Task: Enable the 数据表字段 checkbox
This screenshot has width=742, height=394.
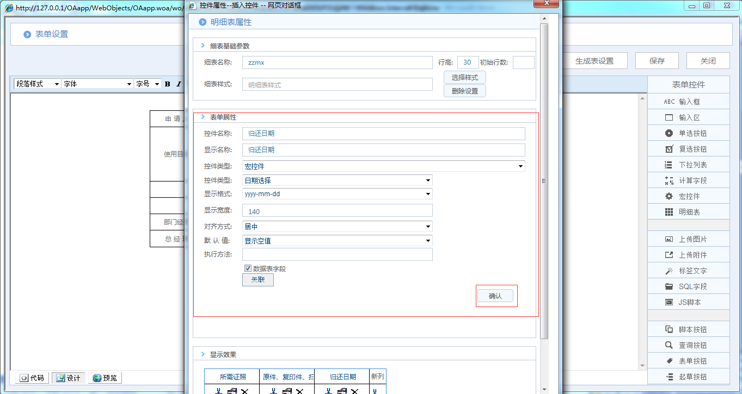Action: click(x=248, y=268)
